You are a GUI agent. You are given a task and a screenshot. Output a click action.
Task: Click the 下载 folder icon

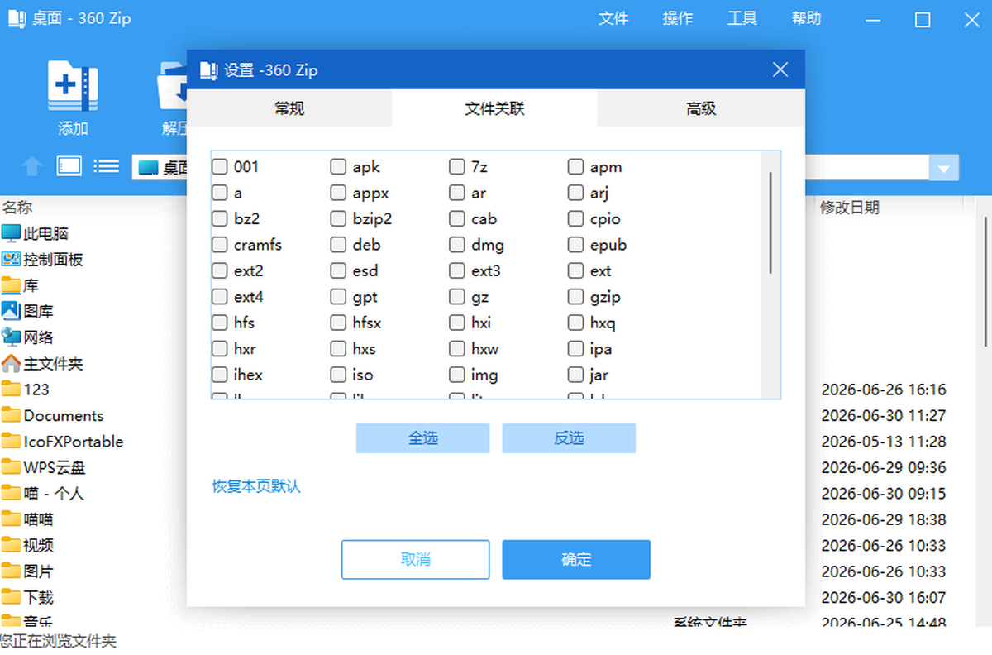[11, 597]
